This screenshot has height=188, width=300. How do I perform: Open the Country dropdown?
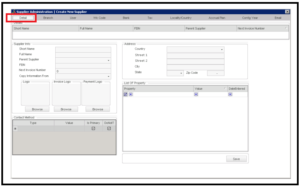[x=222, y=50]
